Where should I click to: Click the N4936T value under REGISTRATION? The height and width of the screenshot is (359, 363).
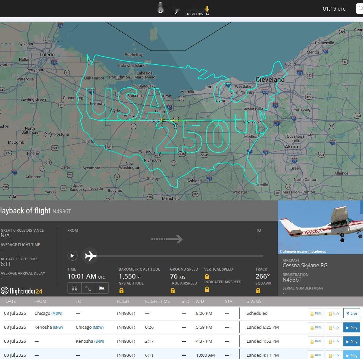292,280
